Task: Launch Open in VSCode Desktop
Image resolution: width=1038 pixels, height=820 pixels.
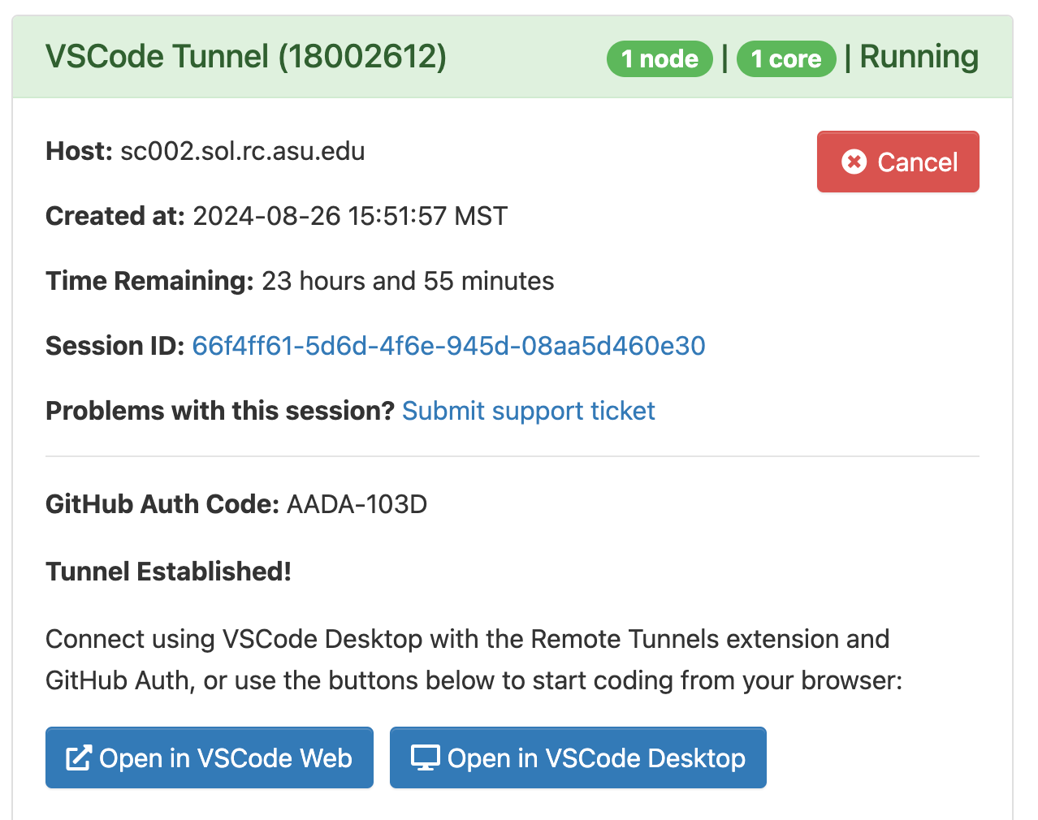Action: tap(578, 758)
